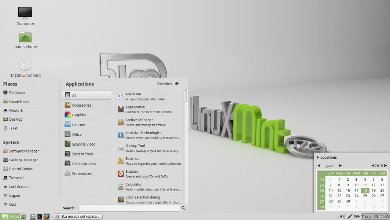
Task: Select June 12 in the calendar
Action: (374, 185)
